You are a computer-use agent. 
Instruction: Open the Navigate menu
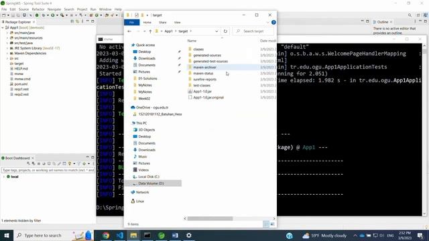point(54,9)
